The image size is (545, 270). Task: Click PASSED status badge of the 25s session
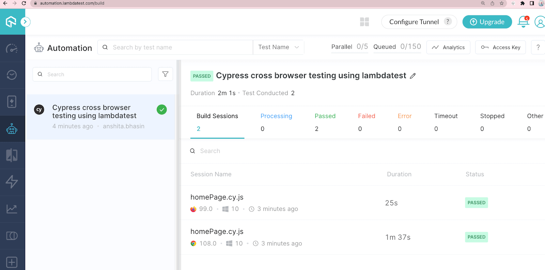coord(477,202)
